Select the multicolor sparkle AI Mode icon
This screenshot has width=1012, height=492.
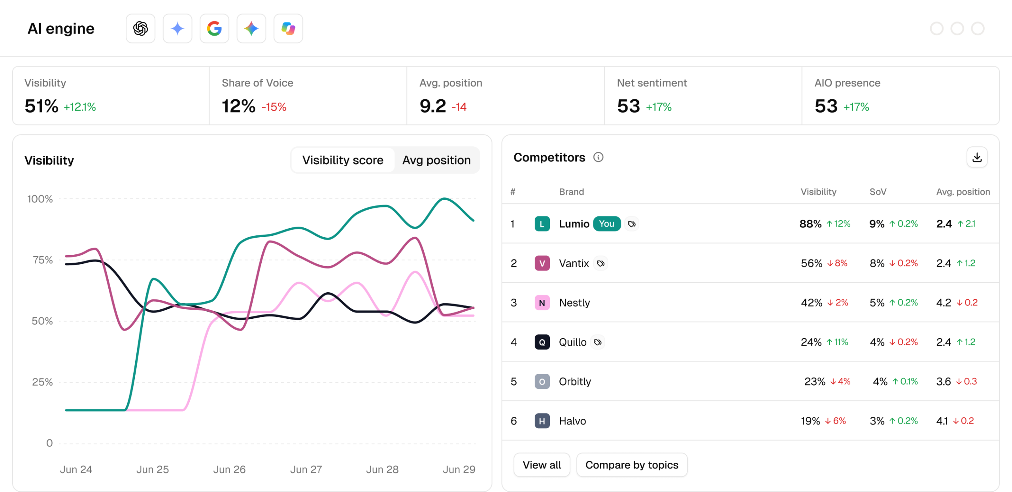(251, 28)
